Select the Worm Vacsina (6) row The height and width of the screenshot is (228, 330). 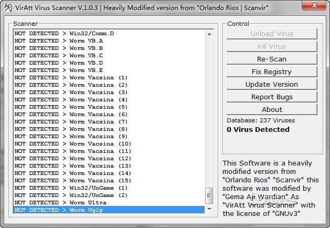(109, 115)
